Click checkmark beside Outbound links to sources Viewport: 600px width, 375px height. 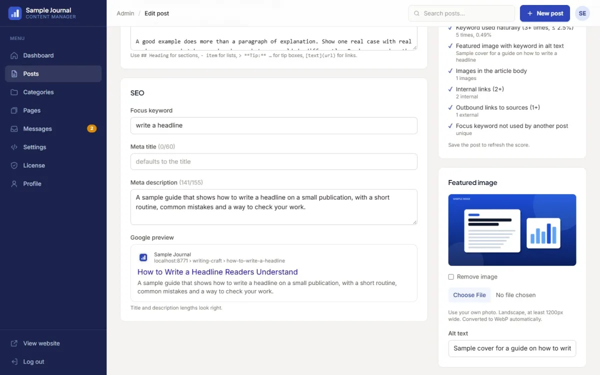point(450,107)
